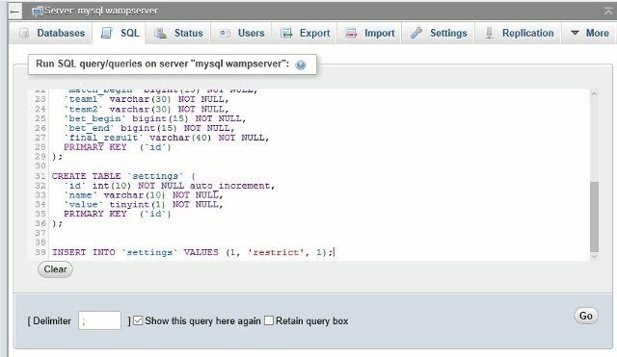Click the `name` varchar(10) line

[144, 194]
